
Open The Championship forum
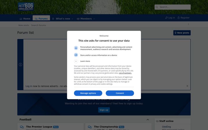coord(106,127)
